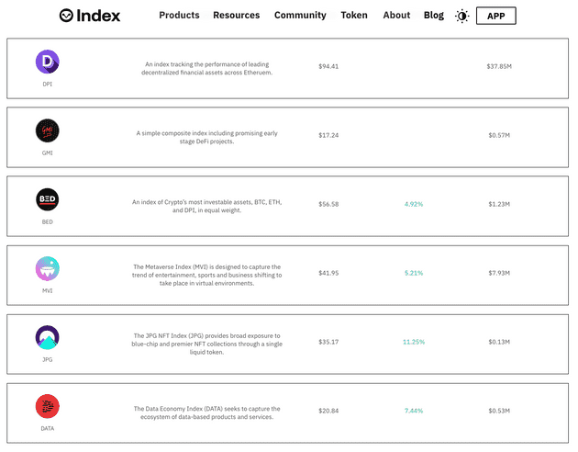Click the Metaverse Index description text
The image size is (578, 452).
(206, 275)
